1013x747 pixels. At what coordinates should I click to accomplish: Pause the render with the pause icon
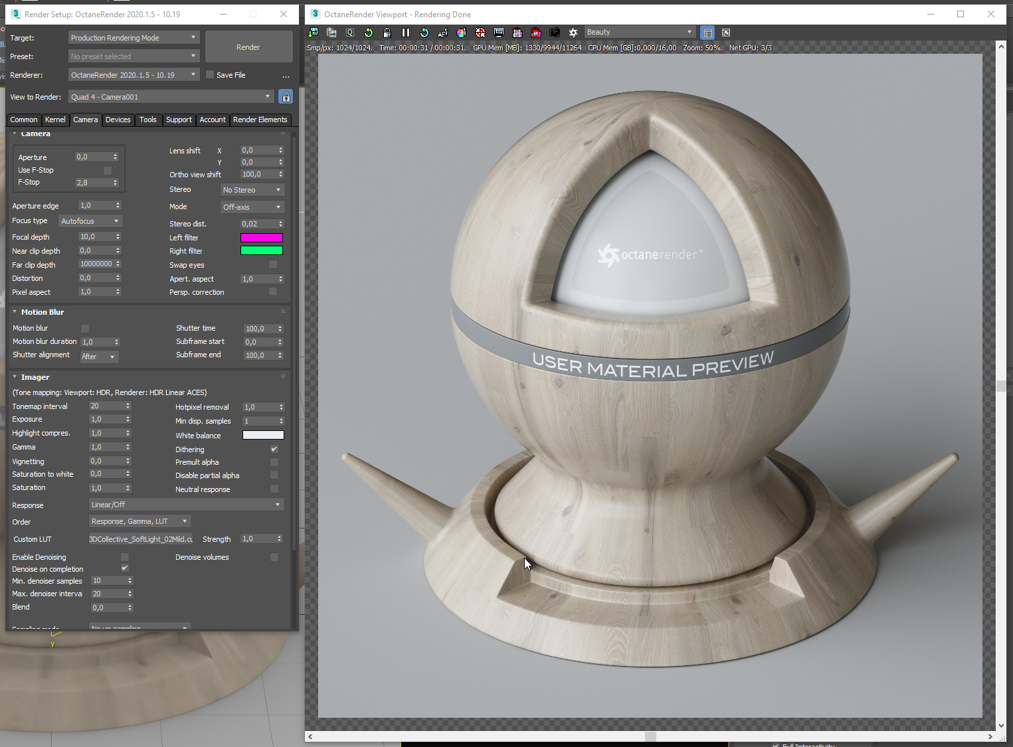click(x=406, y=33)
